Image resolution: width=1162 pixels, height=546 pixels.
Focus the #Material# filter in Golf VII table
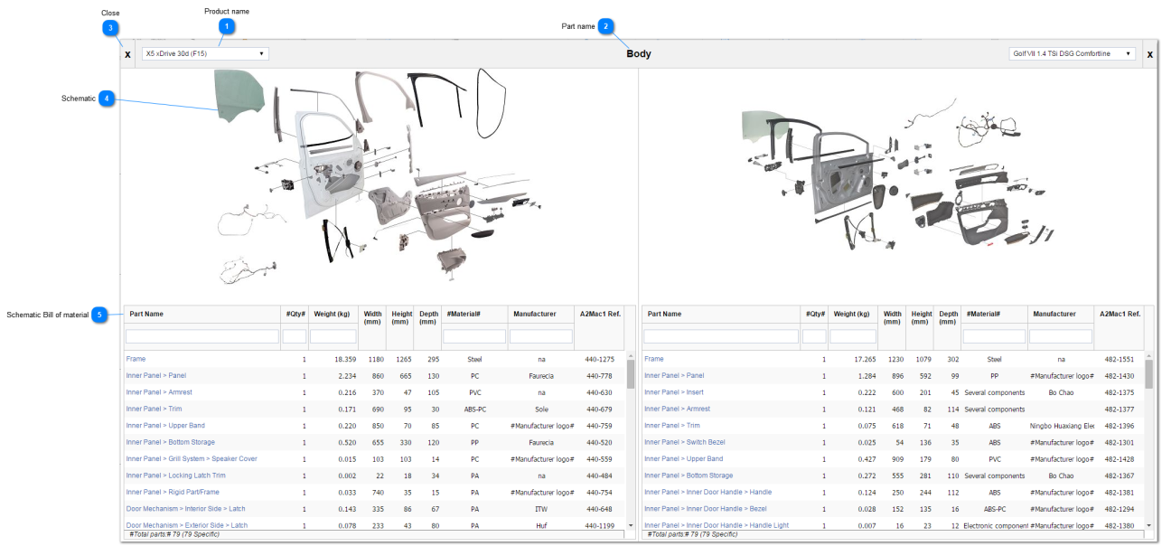[994, 336]
